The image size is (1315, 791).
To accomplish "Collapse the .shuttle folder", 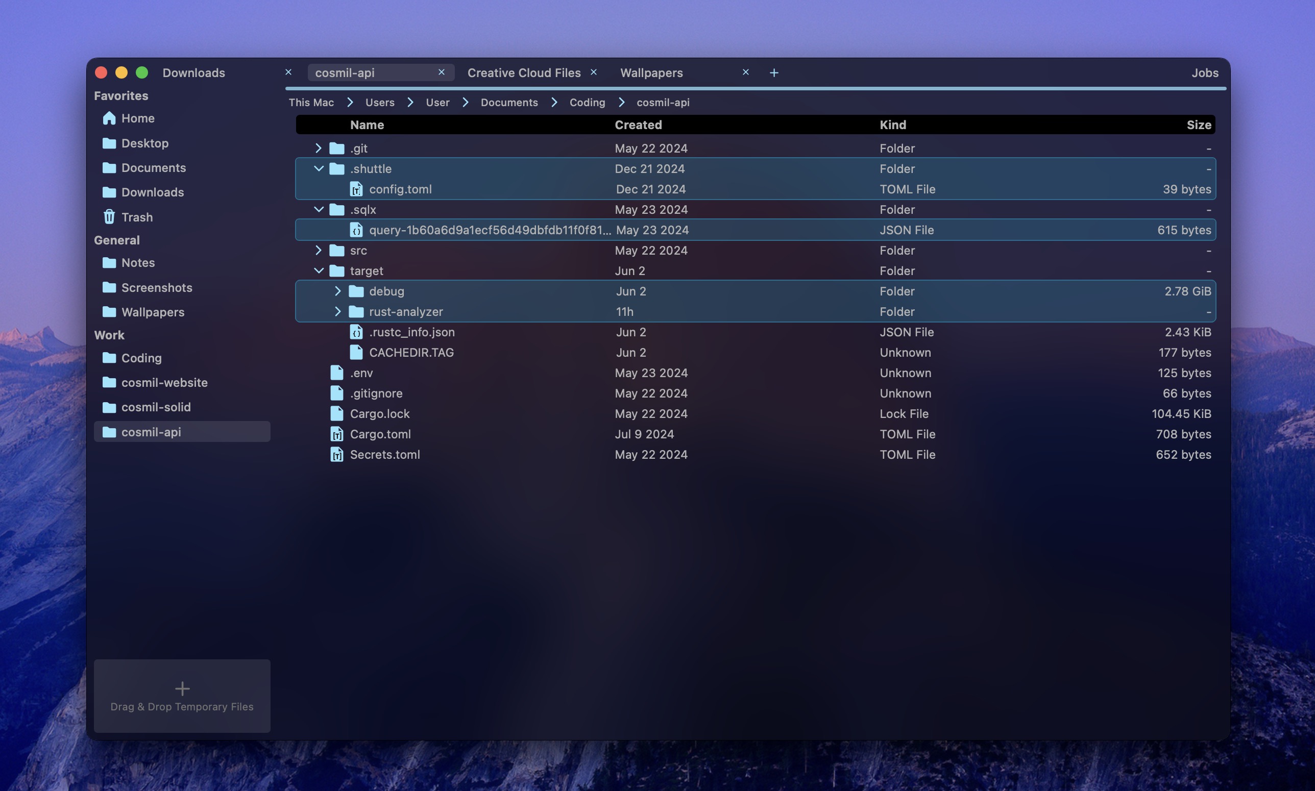I will tap(318, 169).
